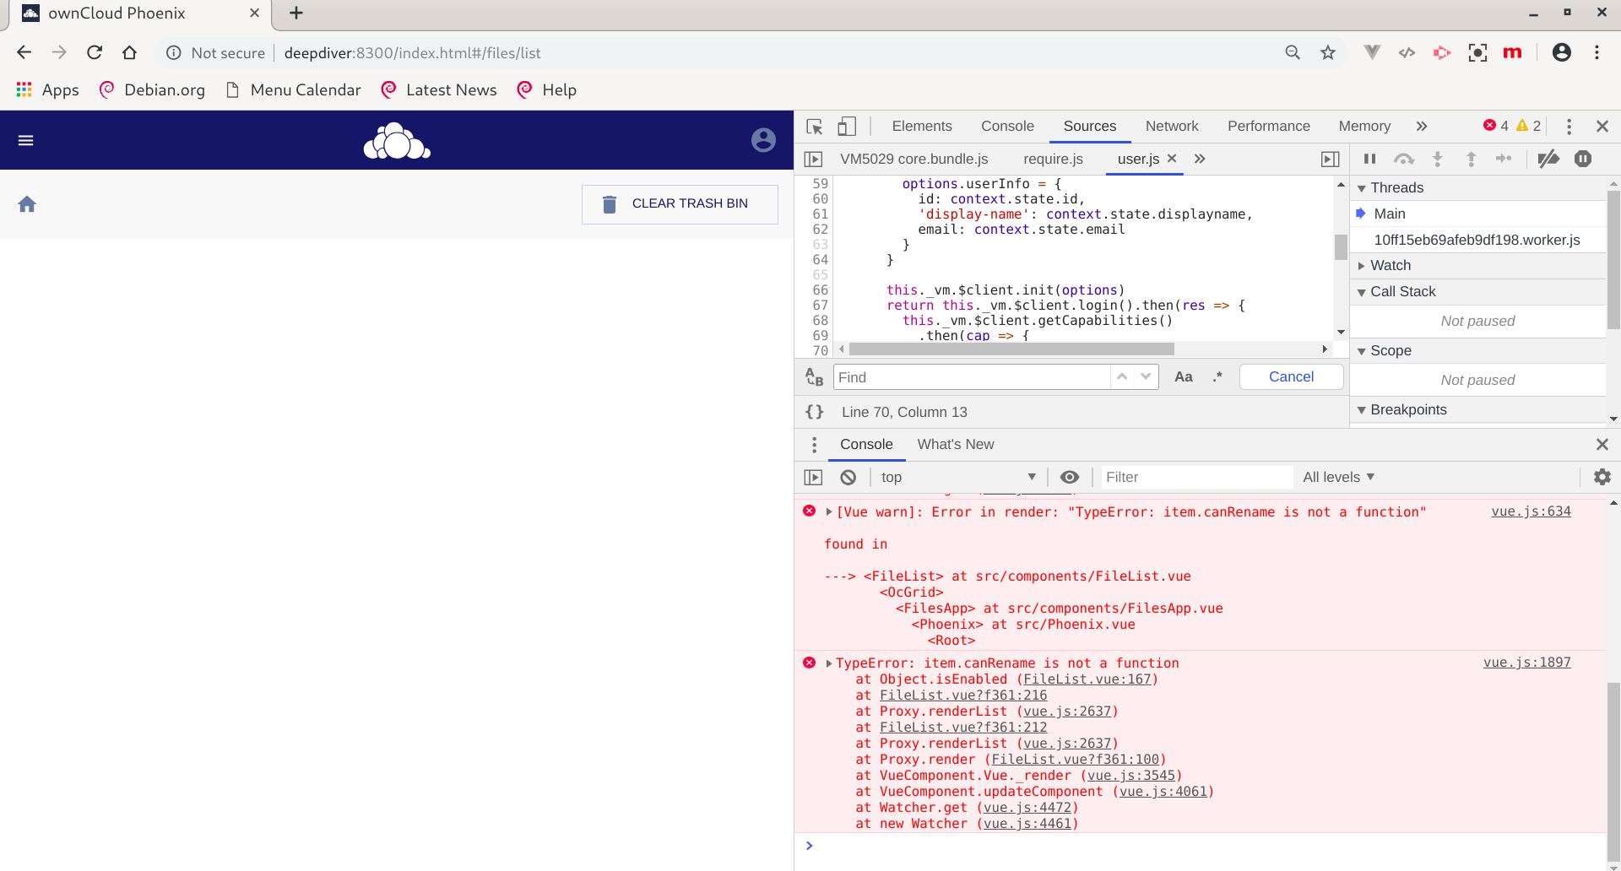Toggle match case in the Find bar

coord(1185,376)
